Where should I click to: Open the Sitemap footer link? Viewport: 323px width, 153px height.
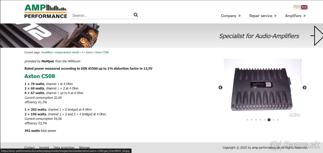tap(84, 148)
